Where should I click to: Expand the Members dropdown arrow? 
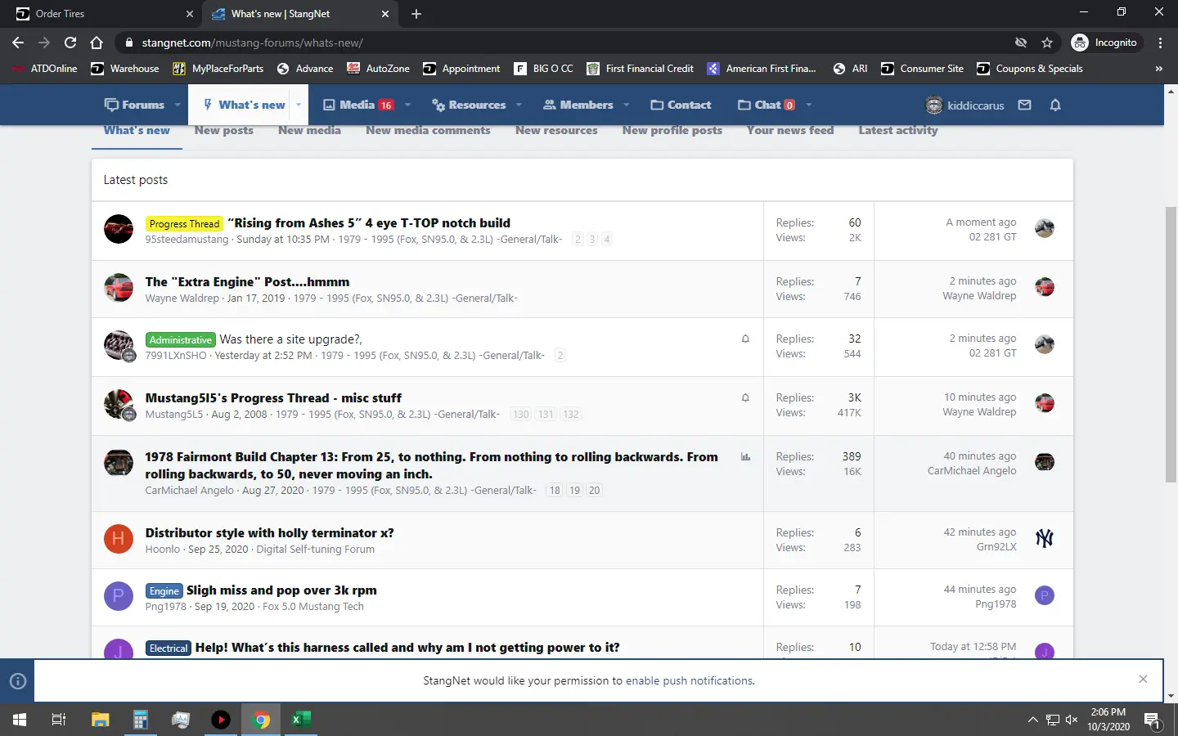(627, 105)
